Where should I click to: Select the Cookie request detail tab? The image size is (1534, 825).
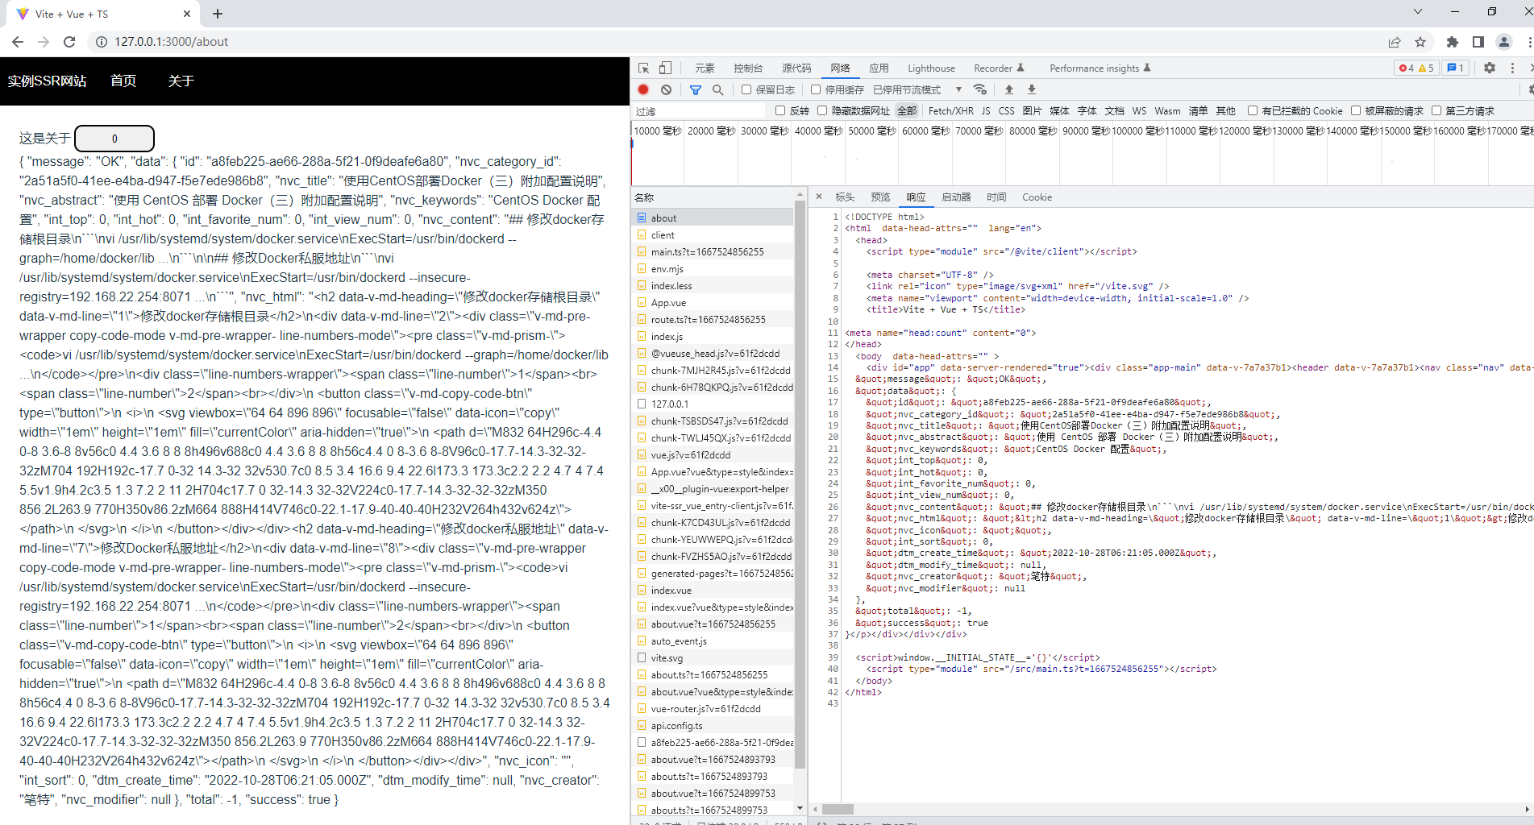(1037, 197)
